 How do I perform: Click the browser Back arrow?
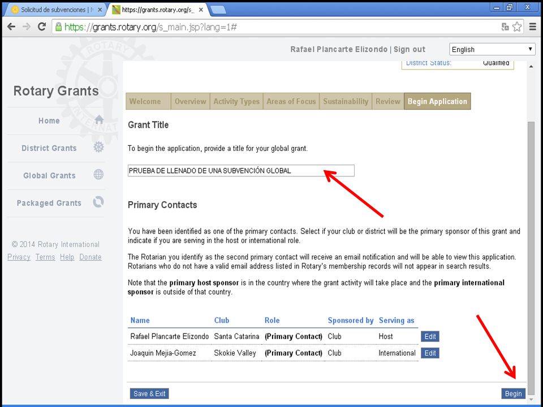[x=11, y=27]
